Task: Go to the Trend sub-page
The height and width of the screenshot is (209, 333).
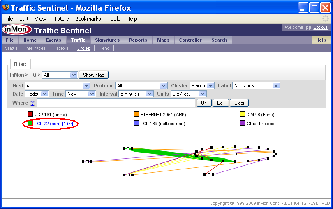Action: (104, 48)
